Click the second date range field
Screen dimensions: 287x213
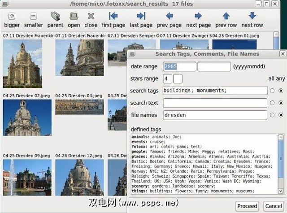(214, 66)
